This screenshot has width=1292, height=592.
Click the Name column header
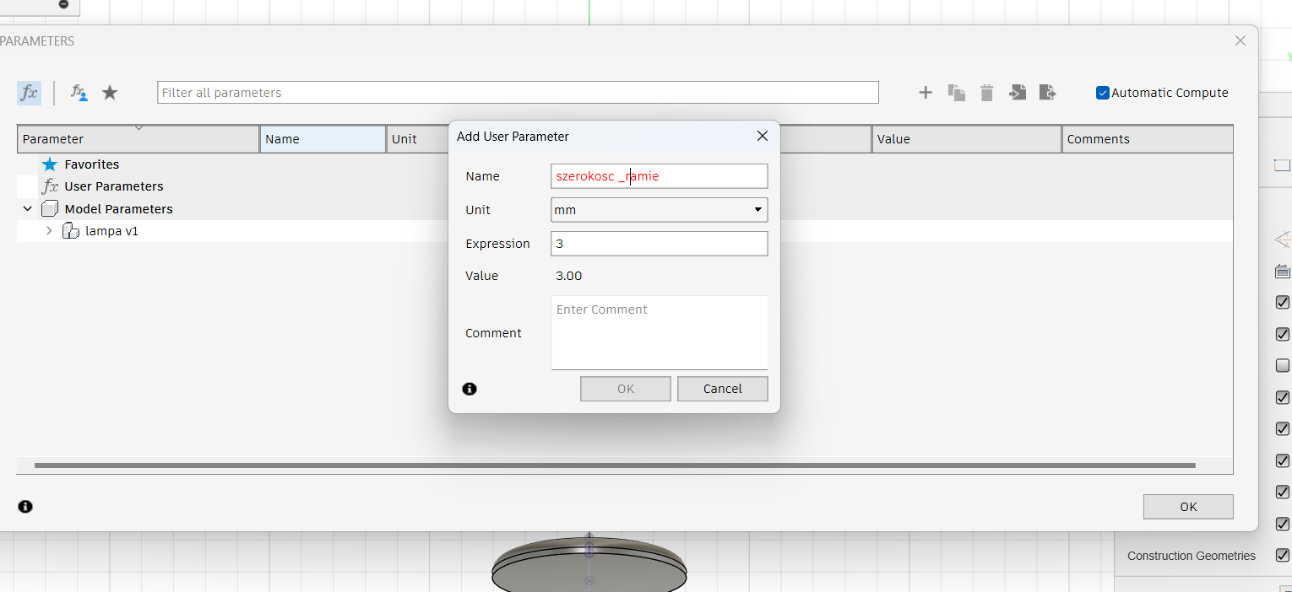click(323, 139)
